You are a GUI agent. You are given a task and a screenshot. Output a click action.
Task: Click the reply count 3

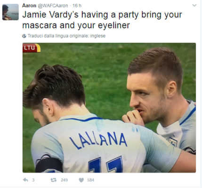[x=33, y=180]
